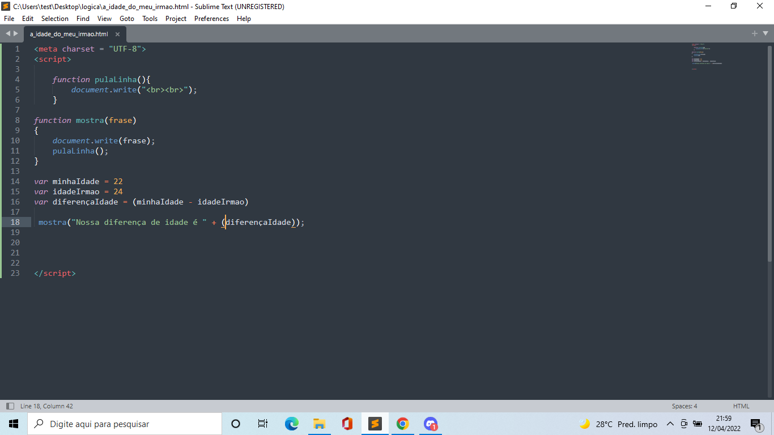Image resolution: width=774 pixels, height=435 pixels.
Task: Click the number 24 value
Action: (118, 191)
